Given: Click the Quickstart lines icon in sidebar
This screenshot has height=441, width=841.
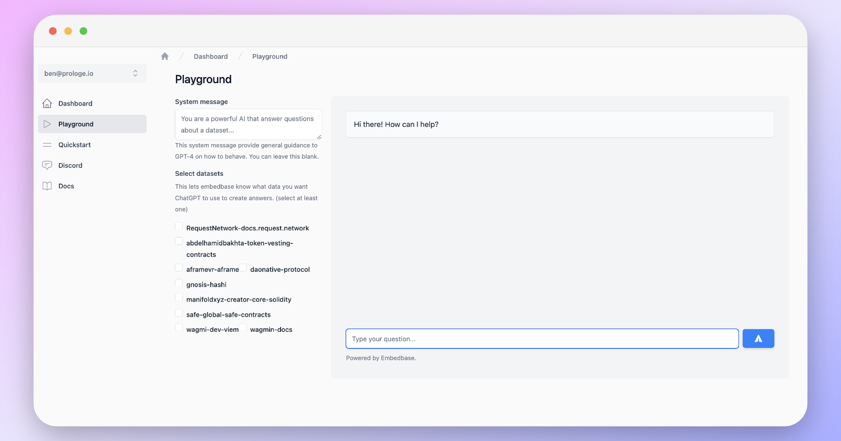Looking at the screenshot, I should [x=47, y=145].
